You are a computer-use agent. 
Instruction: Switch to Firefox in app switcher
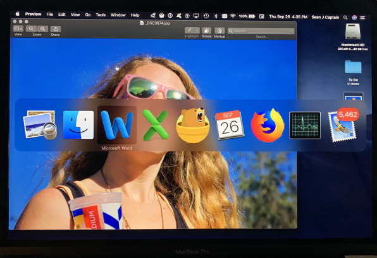(268, 125)
